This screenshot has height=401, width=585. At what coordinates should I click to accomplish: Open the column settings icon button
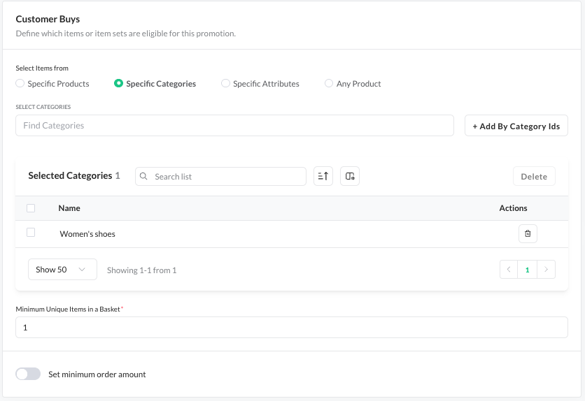coord(350,176)
